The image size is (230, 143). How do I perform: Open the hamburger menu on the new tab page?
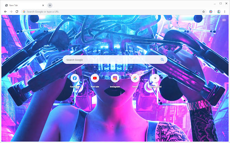click(224, 20)
